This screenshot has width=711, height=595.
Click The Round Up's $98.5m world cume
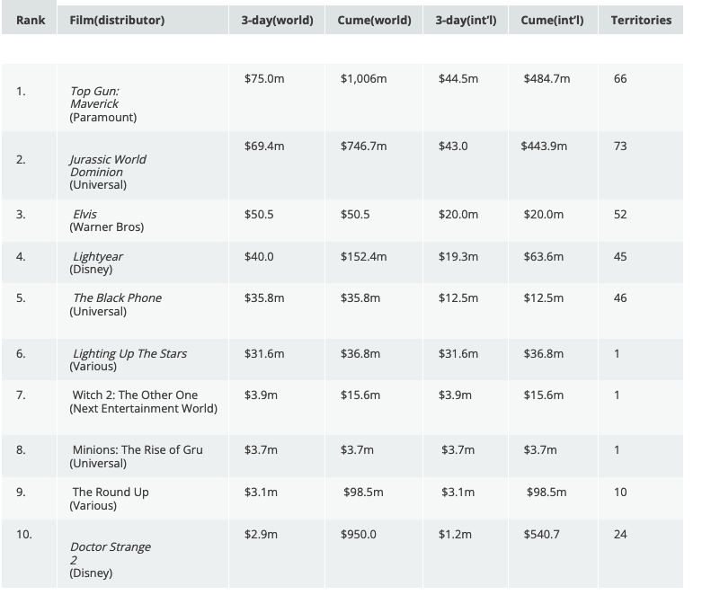coord(363,492)
